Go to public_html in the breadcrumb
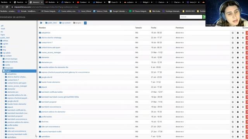Screen dimensions: 248x139 (x=51, y=23)
